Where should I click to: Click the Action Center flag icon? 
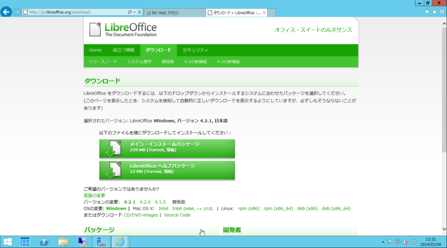click(x=391, y=242)
